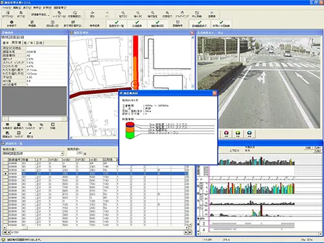Image resolution: width=324 pixels, height=243 pixels.
Task: Click the 読み直し reload toolbar icon
Action: click(x=52, y=23)
